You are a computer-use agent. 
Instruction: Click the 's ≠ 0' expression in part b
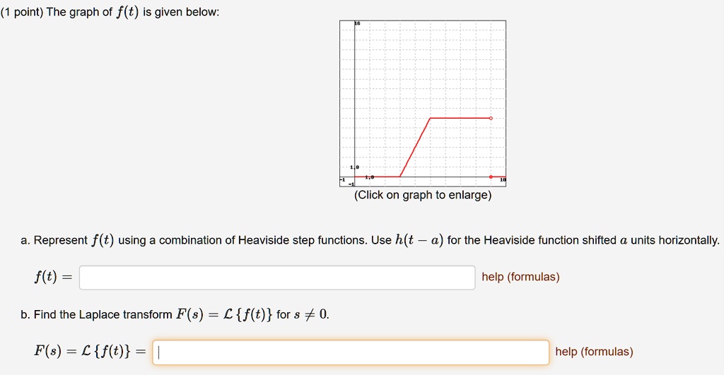pyautogui.click(x=311, y=314)
